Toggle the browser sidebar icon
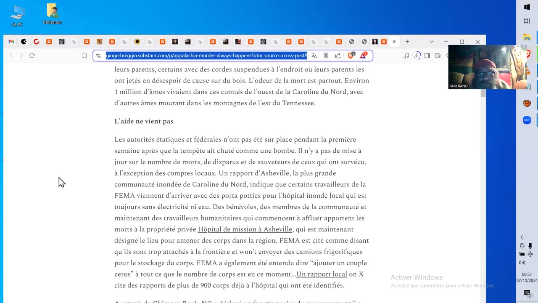538x303 pixels. point(427,56)
